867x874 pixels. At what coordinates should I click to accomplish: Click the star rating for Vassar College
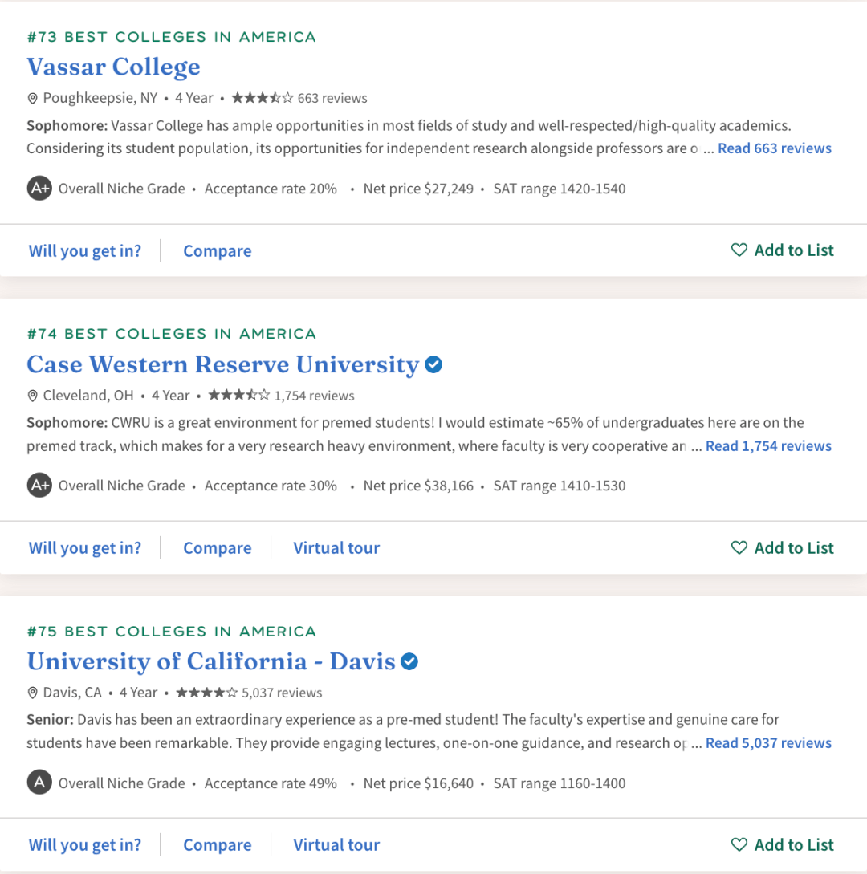pos(262,98)
